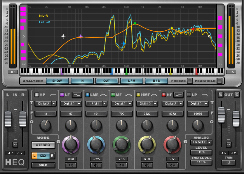Screen dimensions: 244x174
Task: Select the L / M analyzer tab
Action: (132, 81)
